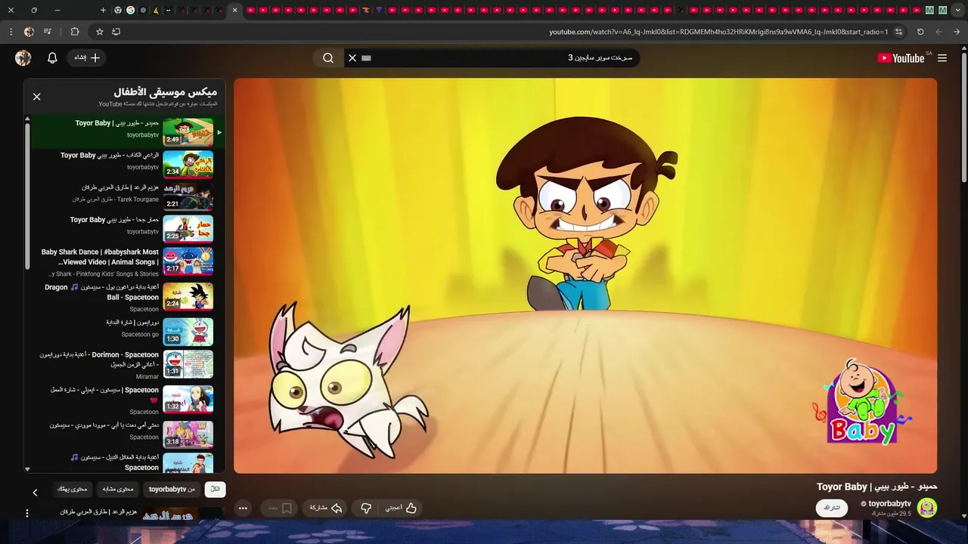This screenshot has height=544, width=968.
Task: Go forward with the browser forward arrow
Action: coord(939,32)
